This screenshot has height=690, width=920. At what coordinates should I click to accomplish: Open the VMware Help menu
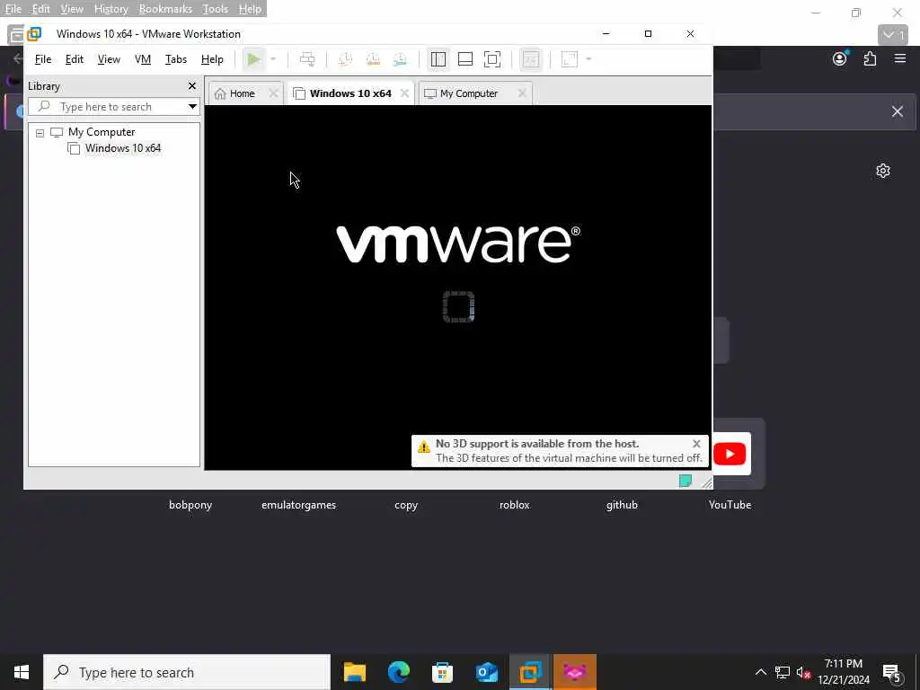coord(212,59)
